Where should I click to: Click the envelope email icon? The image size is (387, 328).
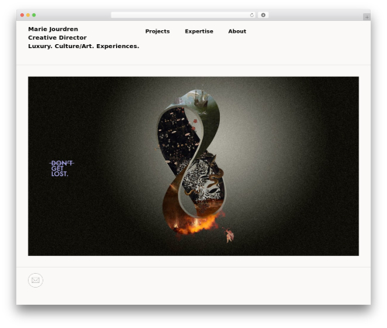tap(36, 280)
